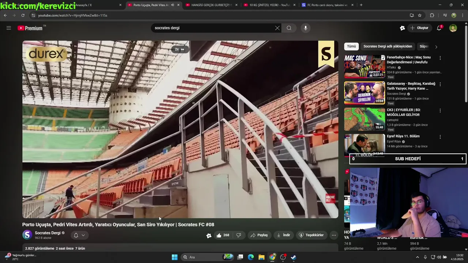This screenshot has height=263, width=468.
Task: Share the video via Paylaş
Action: [259, 235]
